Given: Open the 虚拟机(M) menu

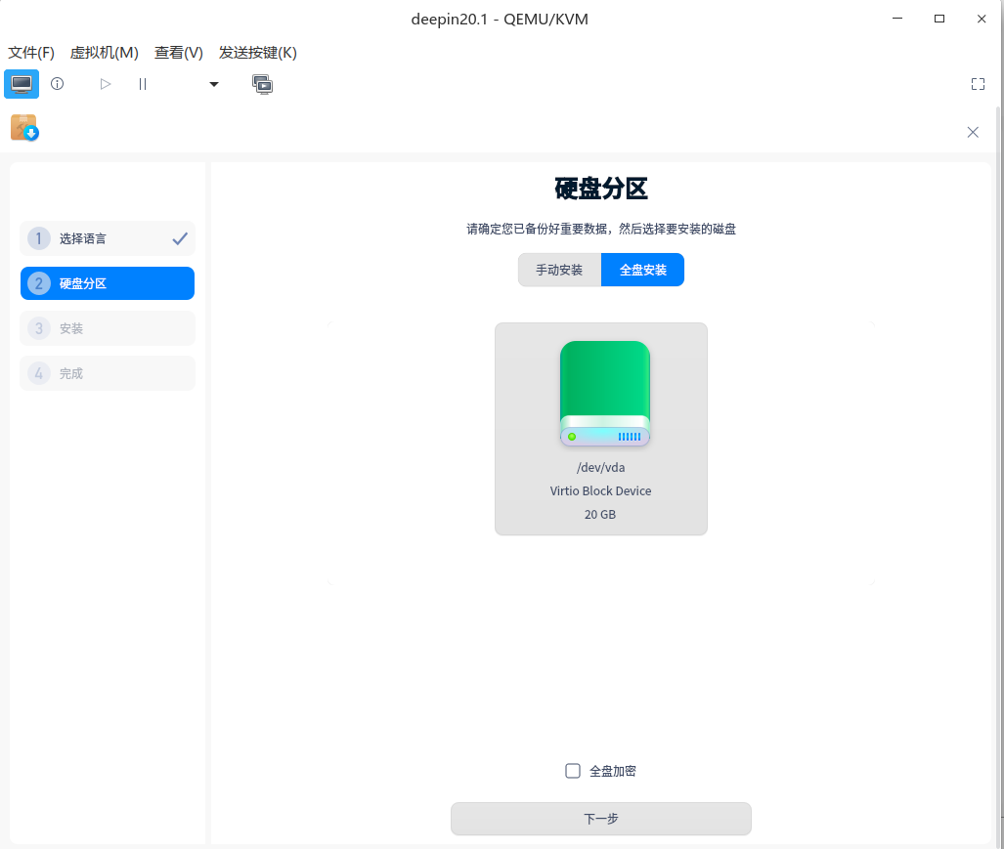Looking at the screenshot, I should pyautogui.click(x=105, y=53).
